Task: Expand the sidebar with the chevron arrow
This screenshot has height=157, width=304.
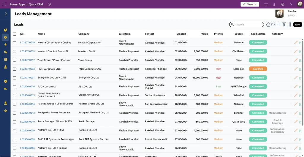Action: click(x=5, y=14)
